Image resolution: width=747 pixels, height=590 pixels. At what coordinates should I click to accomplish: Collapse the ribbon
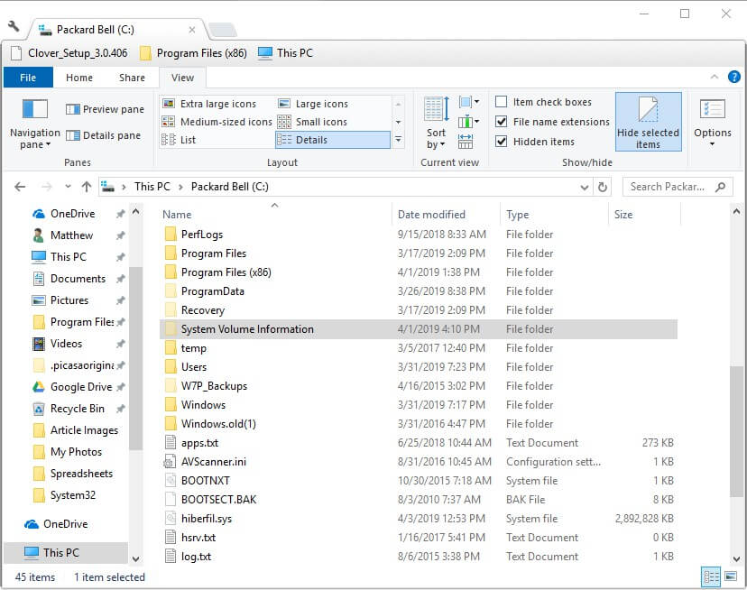click(715, 77)
